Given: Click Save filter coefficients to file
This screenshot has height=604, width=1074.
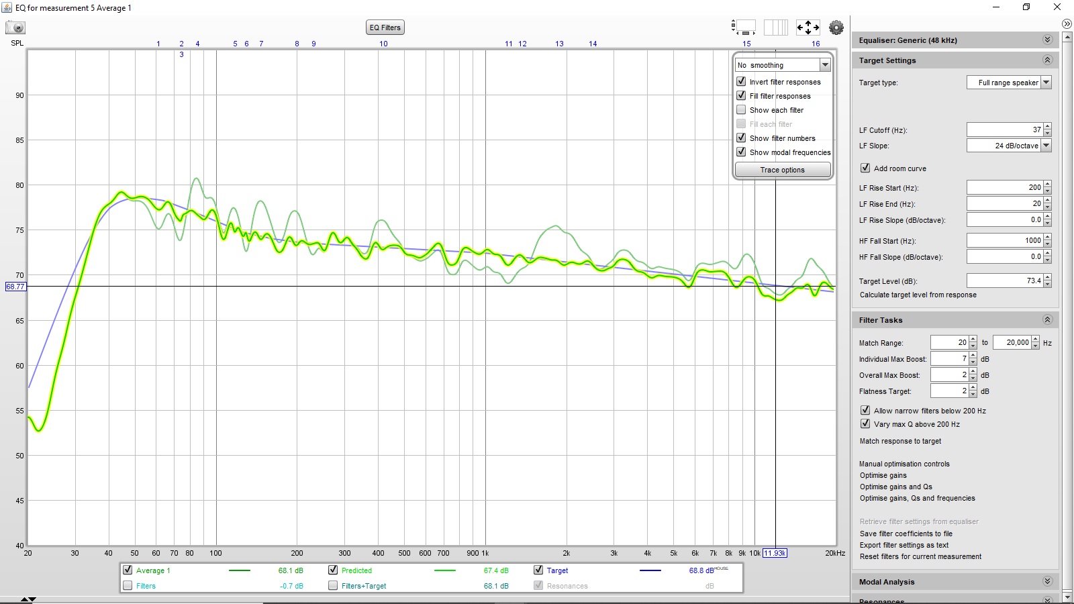Looking at the screenshot, I should pyautogui.click(x=906, y=534).
